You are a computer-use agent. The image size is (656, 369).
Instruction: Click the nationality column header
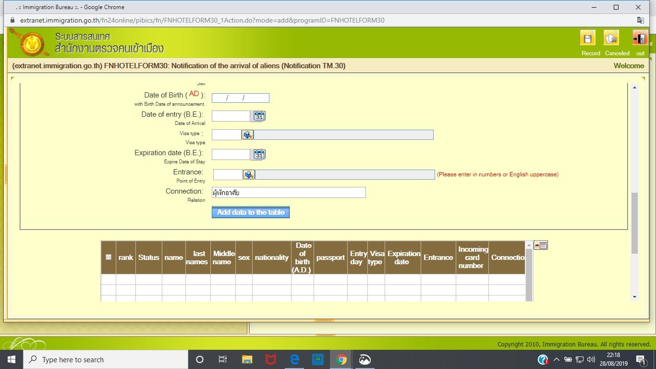tap(271, 258)
